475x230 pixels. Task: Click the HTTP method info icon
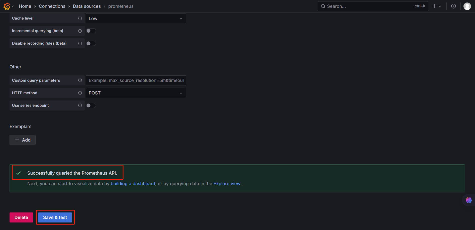(80, 93)
